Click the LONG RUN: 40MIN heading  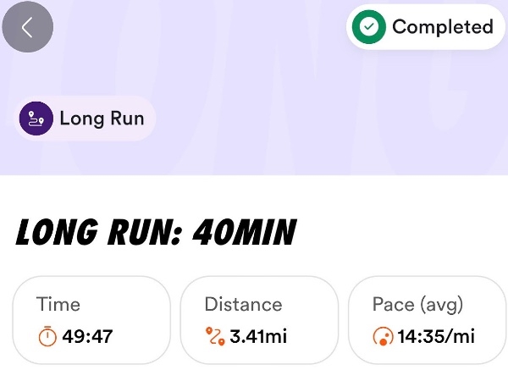pos(156,233)
